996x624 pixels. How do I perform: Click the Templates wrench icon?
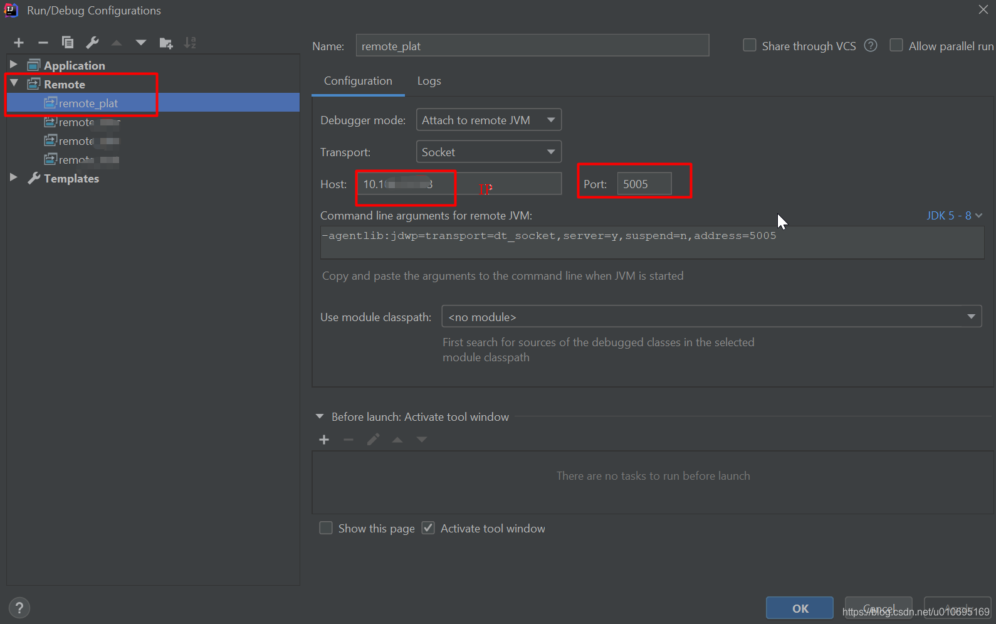(34, 178)
